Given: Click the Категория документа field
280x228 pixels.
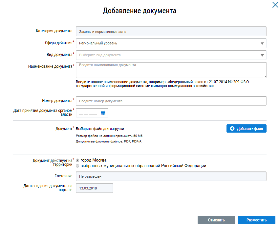Looking at the screenshot, I should click(171, 32).
